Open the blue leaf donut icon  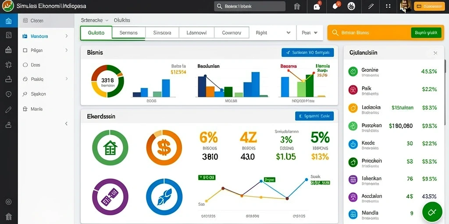164,196
